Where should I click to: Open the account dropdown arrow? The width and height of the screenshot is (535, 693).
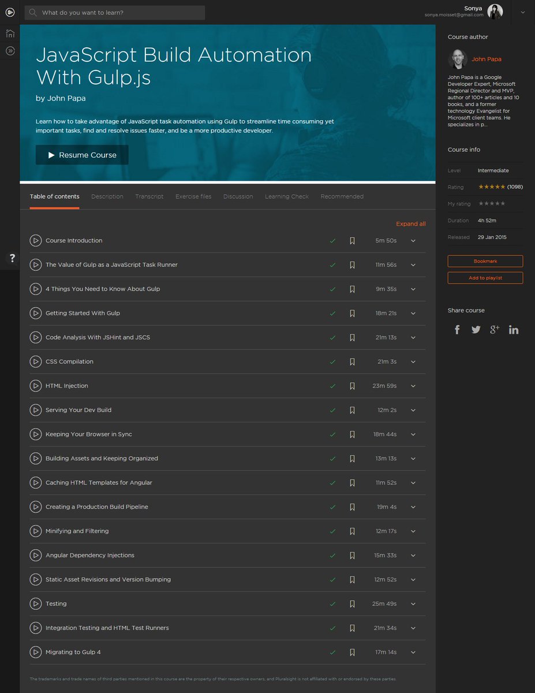pos(522,12)
